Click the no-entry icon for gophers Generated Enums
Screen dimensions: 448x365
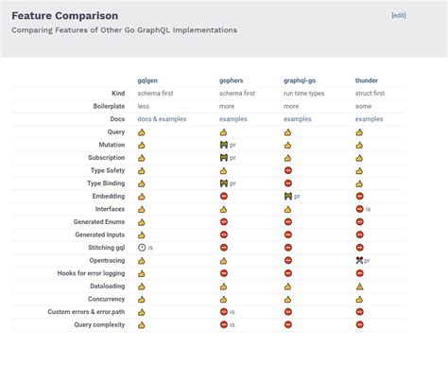[x=224, y=222]
